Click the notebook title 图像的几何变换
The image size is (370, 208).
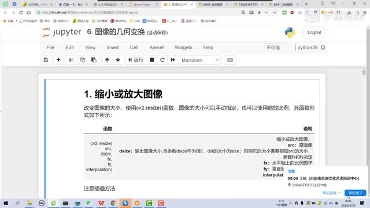(116, 32)
